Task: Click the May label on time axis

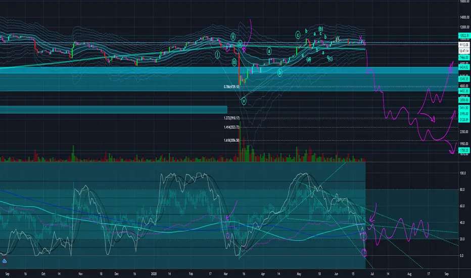Action: pos(299,274)
